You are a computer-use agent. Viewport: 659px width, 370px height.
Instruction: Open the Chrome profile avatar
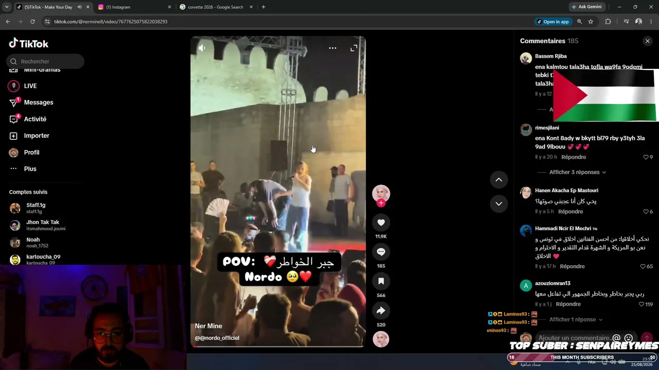click(x=638, y=22)
